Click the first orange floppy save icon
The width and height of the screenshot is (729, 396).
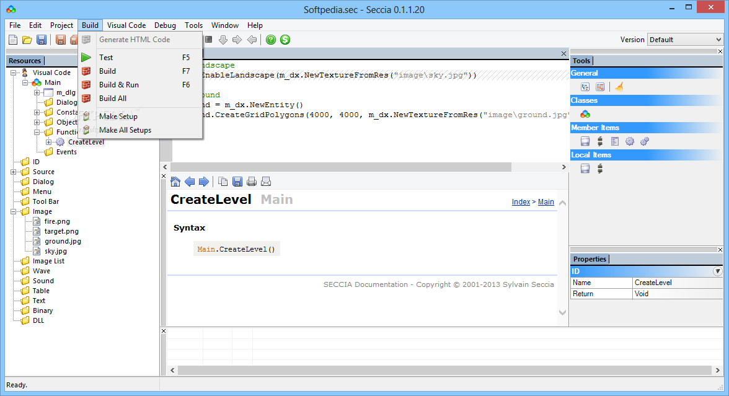point(61,40)
